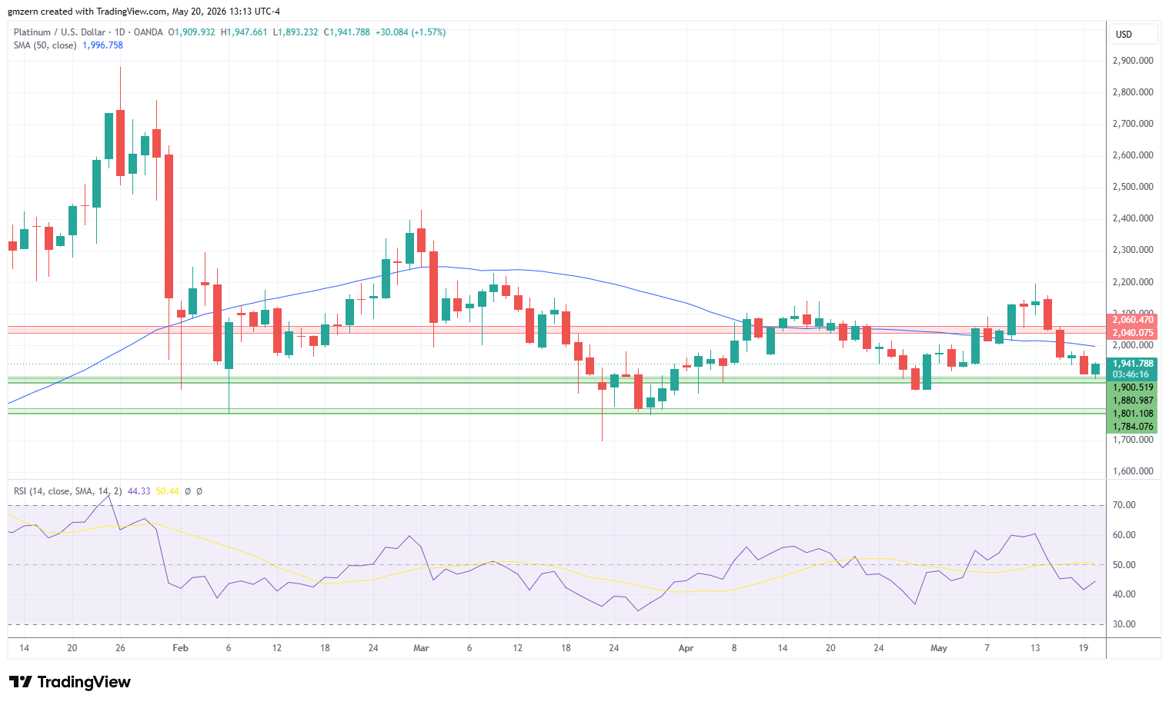Viewport: 1169px width, 705px height.
Task: Click the RSI 50.00 axis label
Action: pyautogui.click(x=1124, y=565)
